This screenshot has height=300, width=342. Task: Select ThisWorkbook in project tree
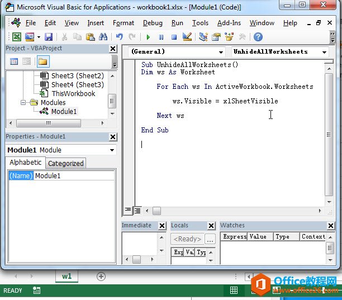[73, 93]
